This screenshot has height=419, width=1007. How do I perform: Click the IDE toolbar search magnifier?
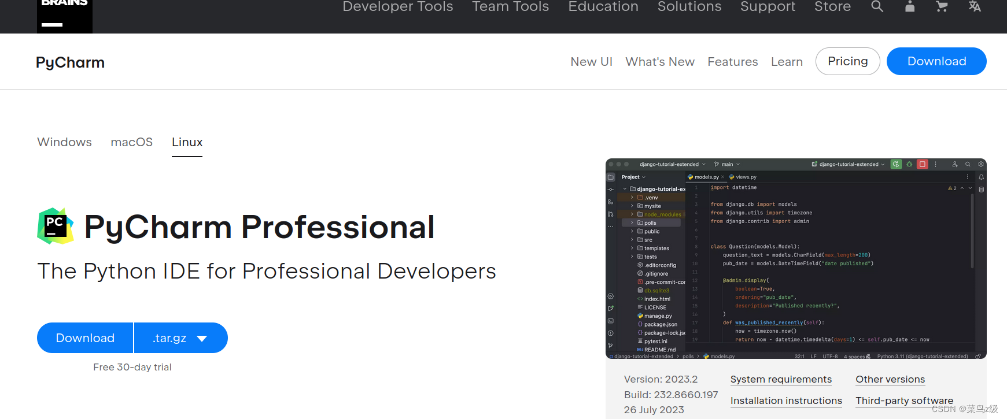coord(968,164)
